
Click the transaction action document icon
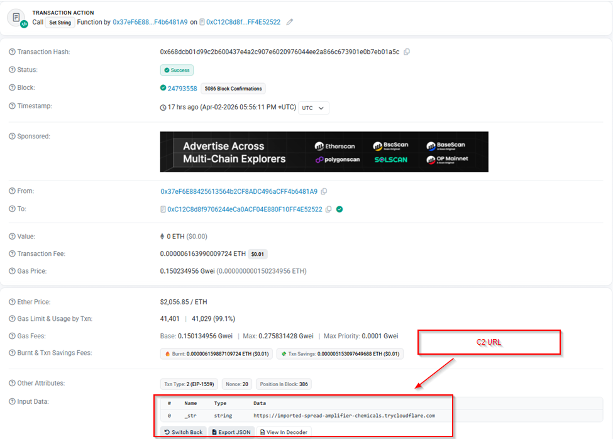point(17,18)
